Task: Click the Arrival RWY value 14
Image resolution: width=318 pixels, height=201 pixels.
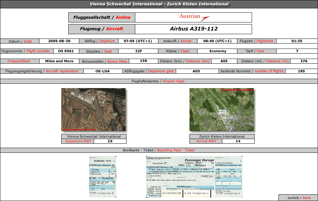Action: click(x=238, y=141)
